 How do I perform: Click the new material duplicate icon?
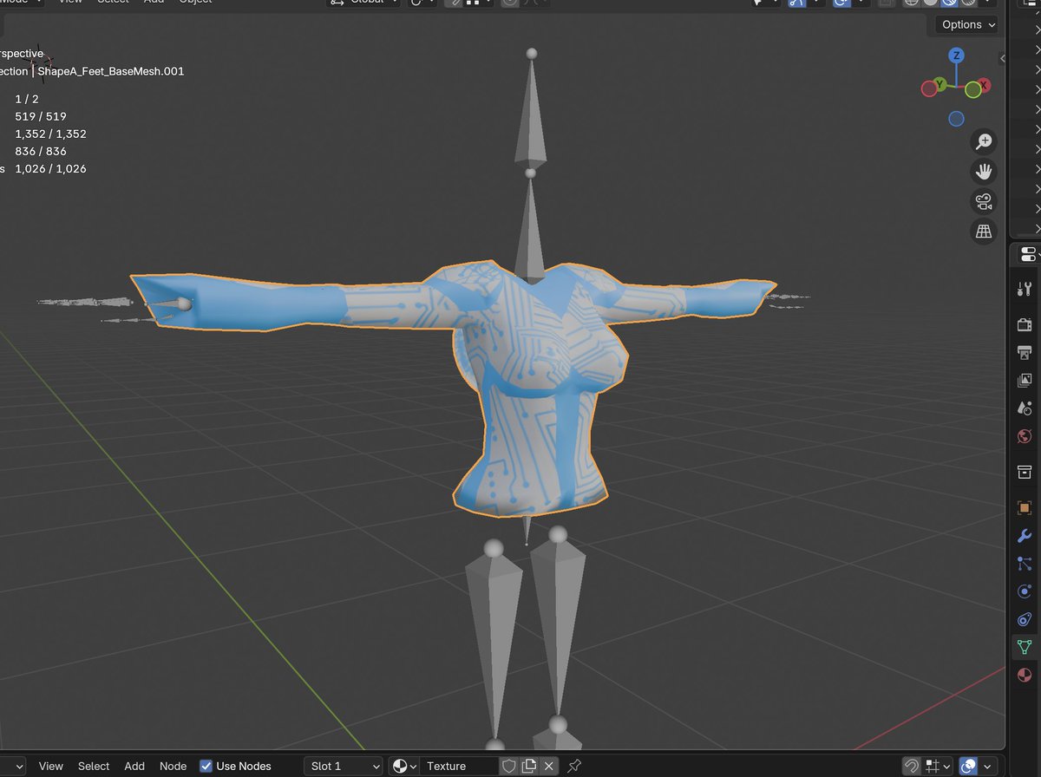click(528, 766)
